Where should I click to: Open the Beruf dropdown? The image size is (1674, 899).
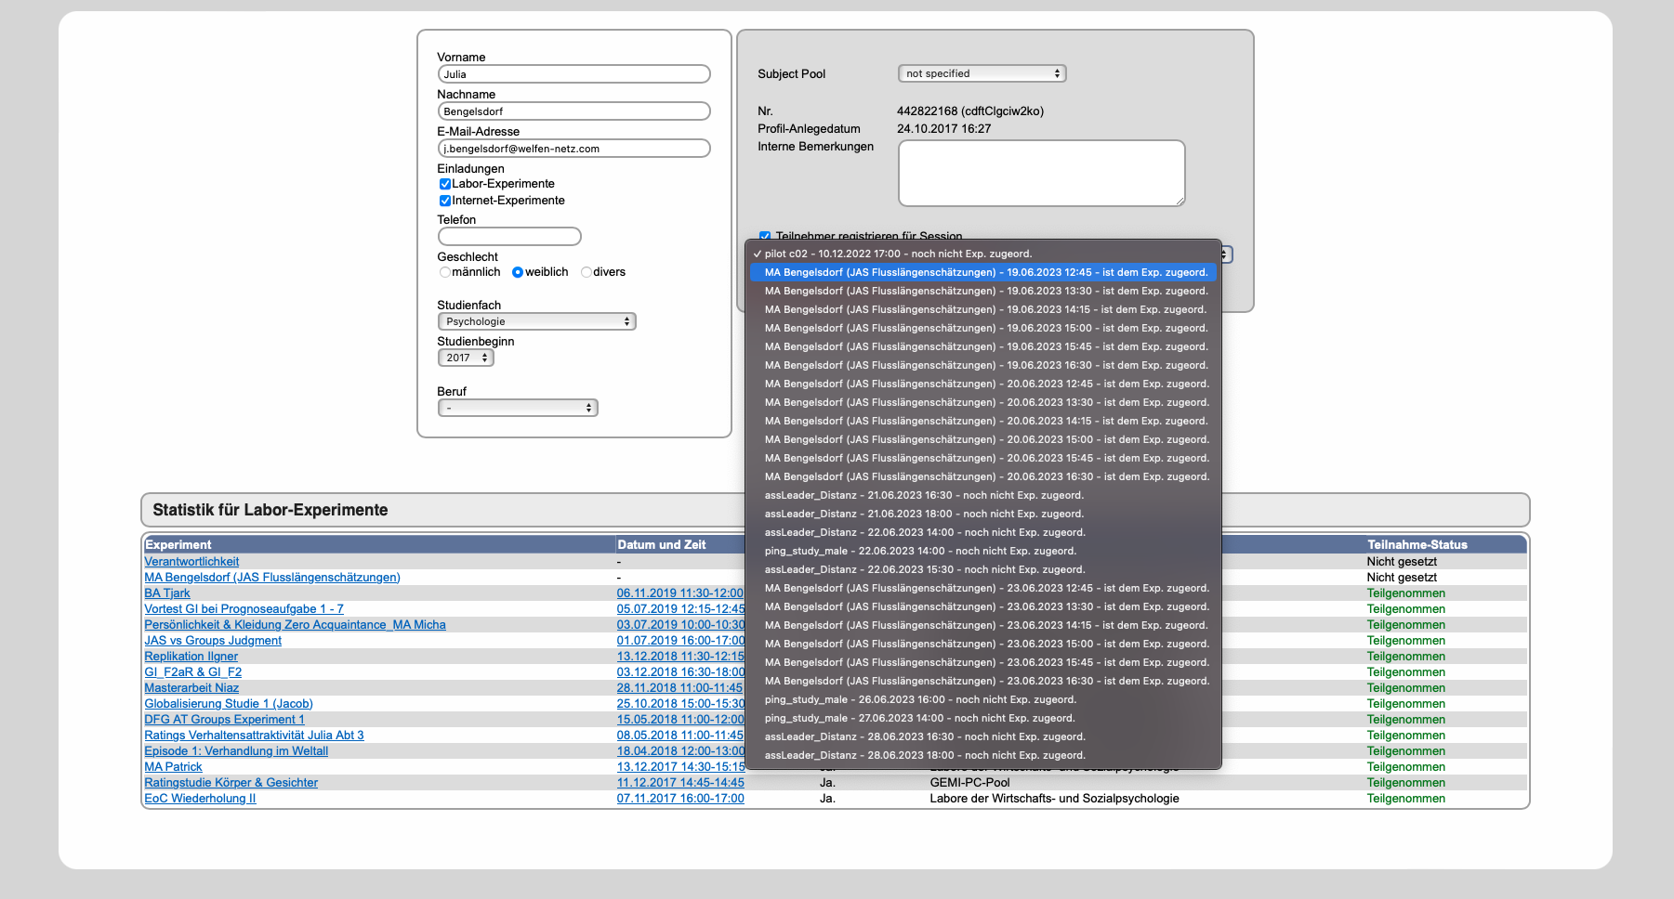tap(518, 408)
